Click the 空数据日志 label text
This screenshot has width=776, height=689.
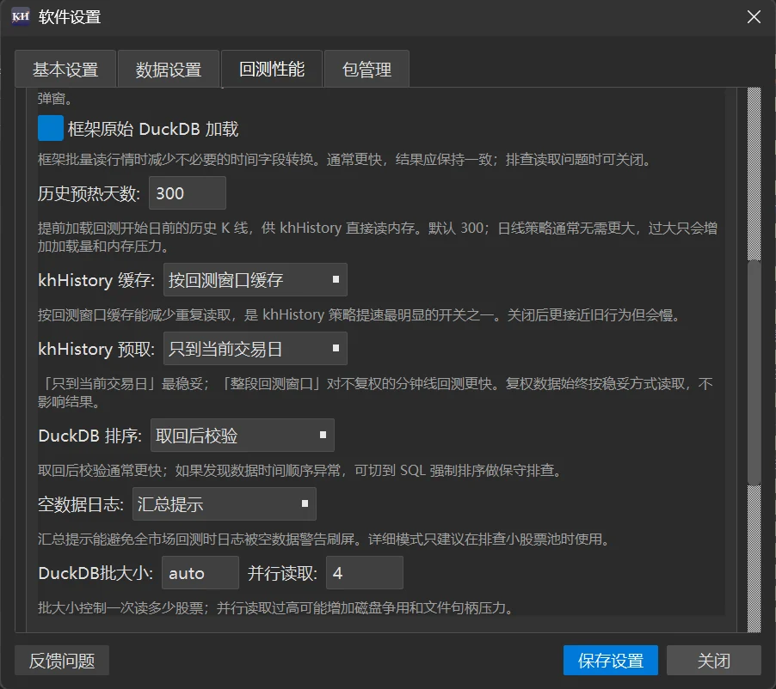coord(81,504)
